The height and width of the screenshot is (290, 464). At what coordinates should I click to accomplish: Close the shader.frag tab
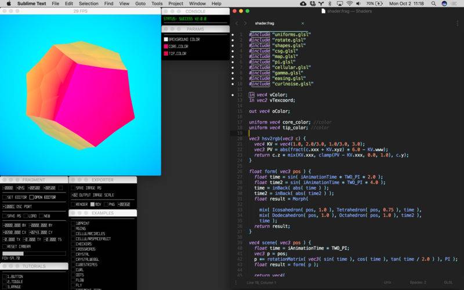click(302, 23)
